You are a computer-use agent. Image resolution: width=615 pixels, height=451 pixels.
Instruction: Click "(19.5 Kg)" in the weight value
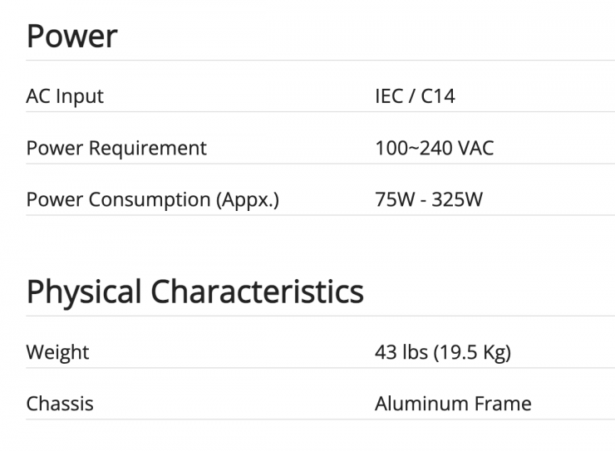[x=471, y=352]
